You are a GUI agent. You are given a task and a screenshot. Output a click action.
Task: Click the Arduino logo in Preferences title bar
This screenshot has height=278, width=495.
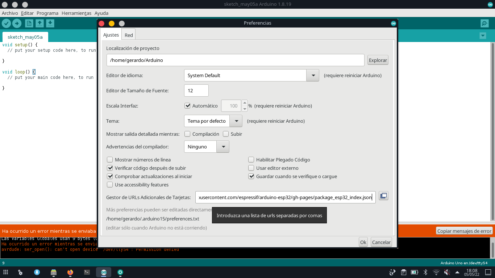(393, 23)
